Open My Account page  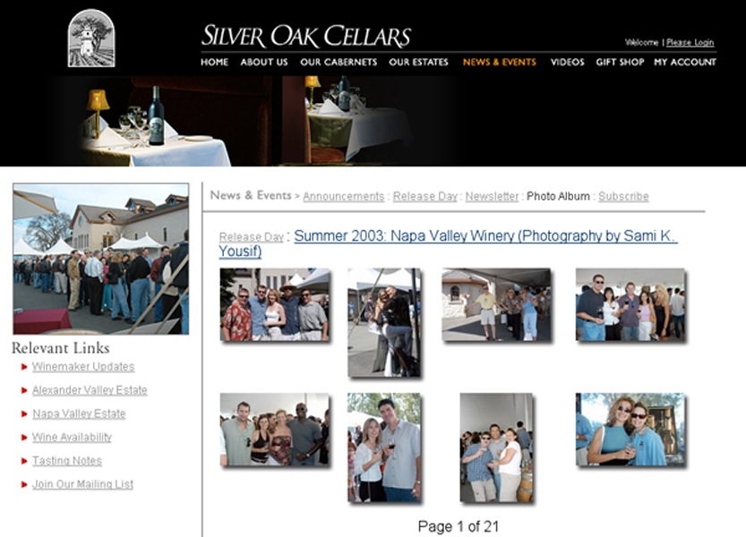pyautogui.click(x=685, y=63)
